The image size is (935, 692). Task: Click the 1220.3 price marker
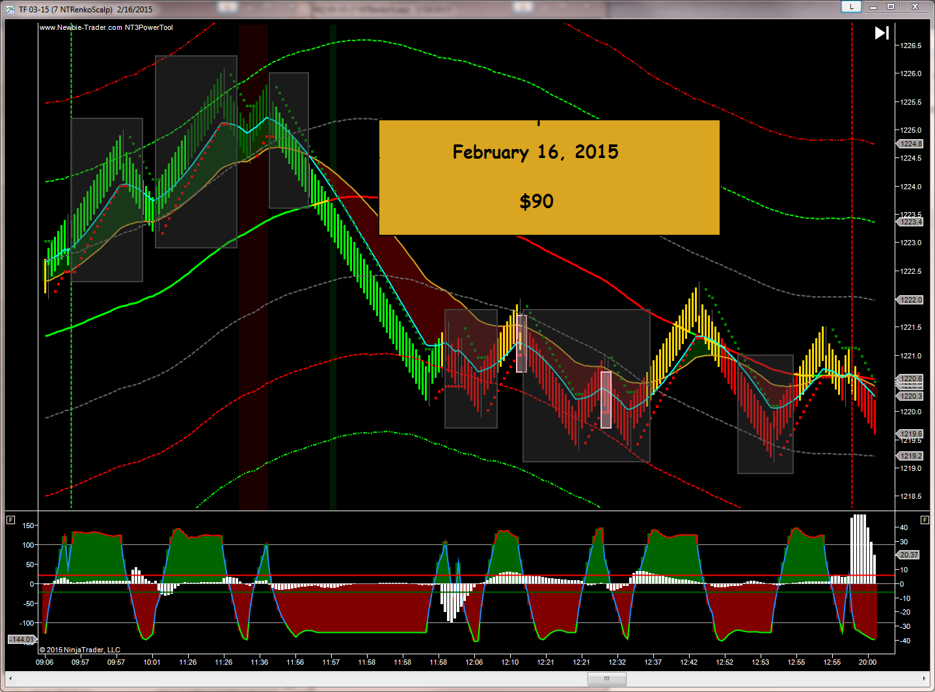tap(911, 395)
